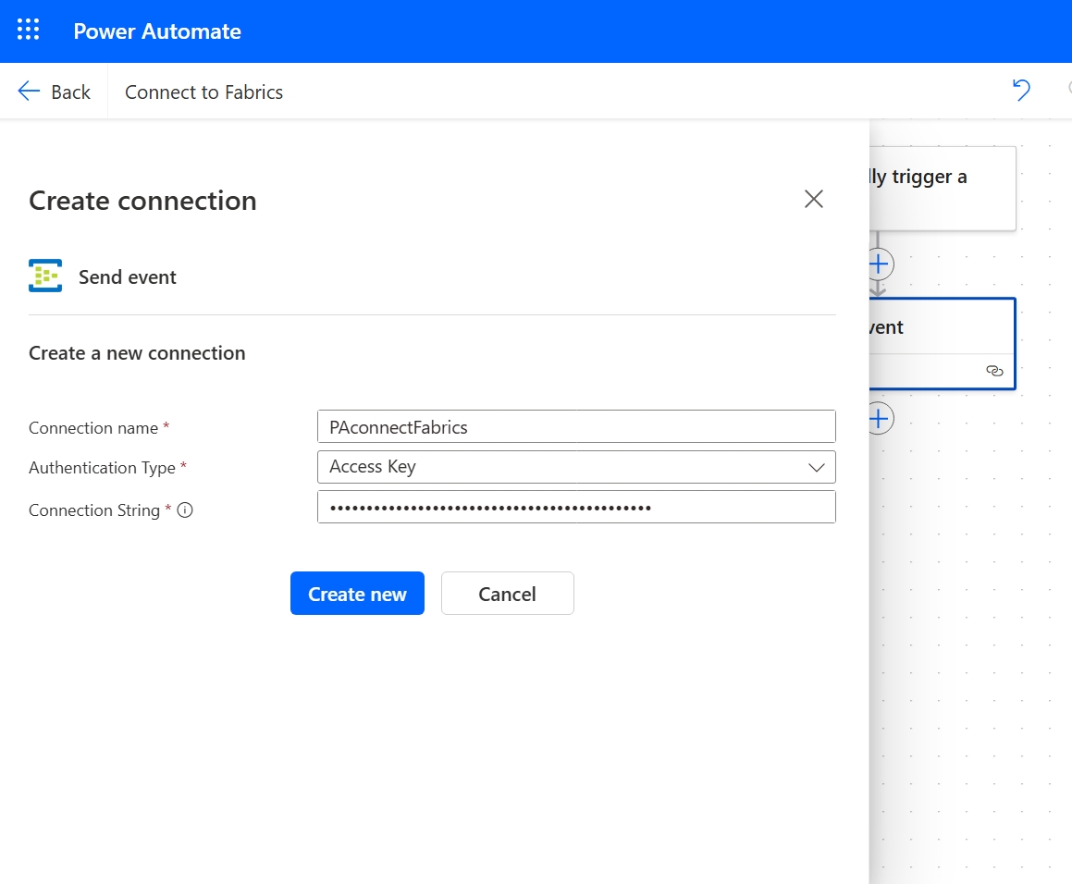Click the masked Connection String field

point(576,507)
